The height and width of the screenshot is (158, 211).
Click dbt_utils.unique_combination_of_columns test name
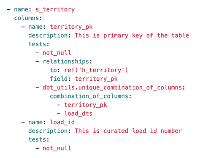pyautogui.click(x=112, y=87)
